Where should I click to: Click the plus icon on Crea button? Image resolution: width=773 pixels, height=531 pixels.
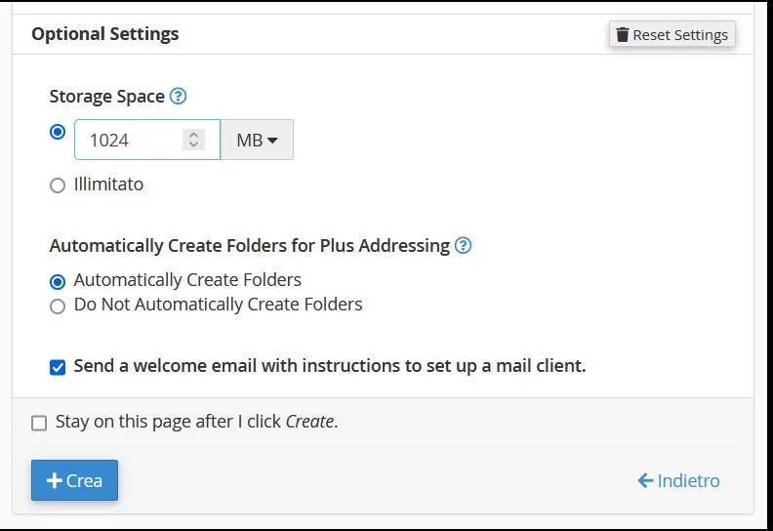coord(55,480)
